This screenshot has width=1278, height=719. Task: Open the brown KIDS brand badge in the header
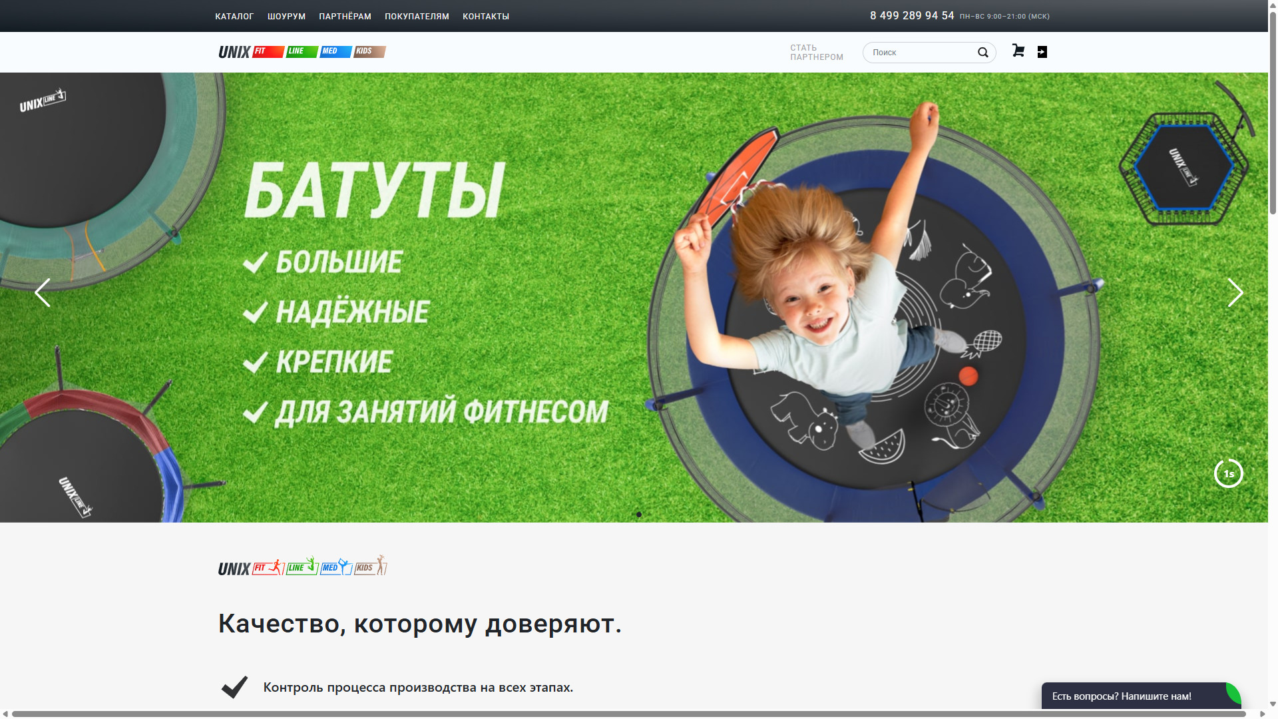click(369, 51)
